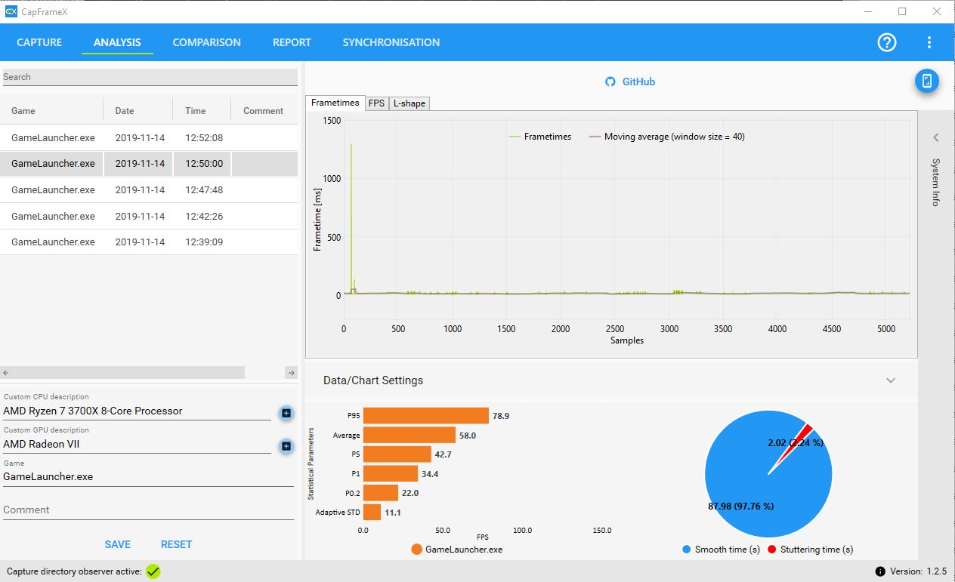Click the P1 bar in chart
Viewport: 955px width, 582px height.
391,474
